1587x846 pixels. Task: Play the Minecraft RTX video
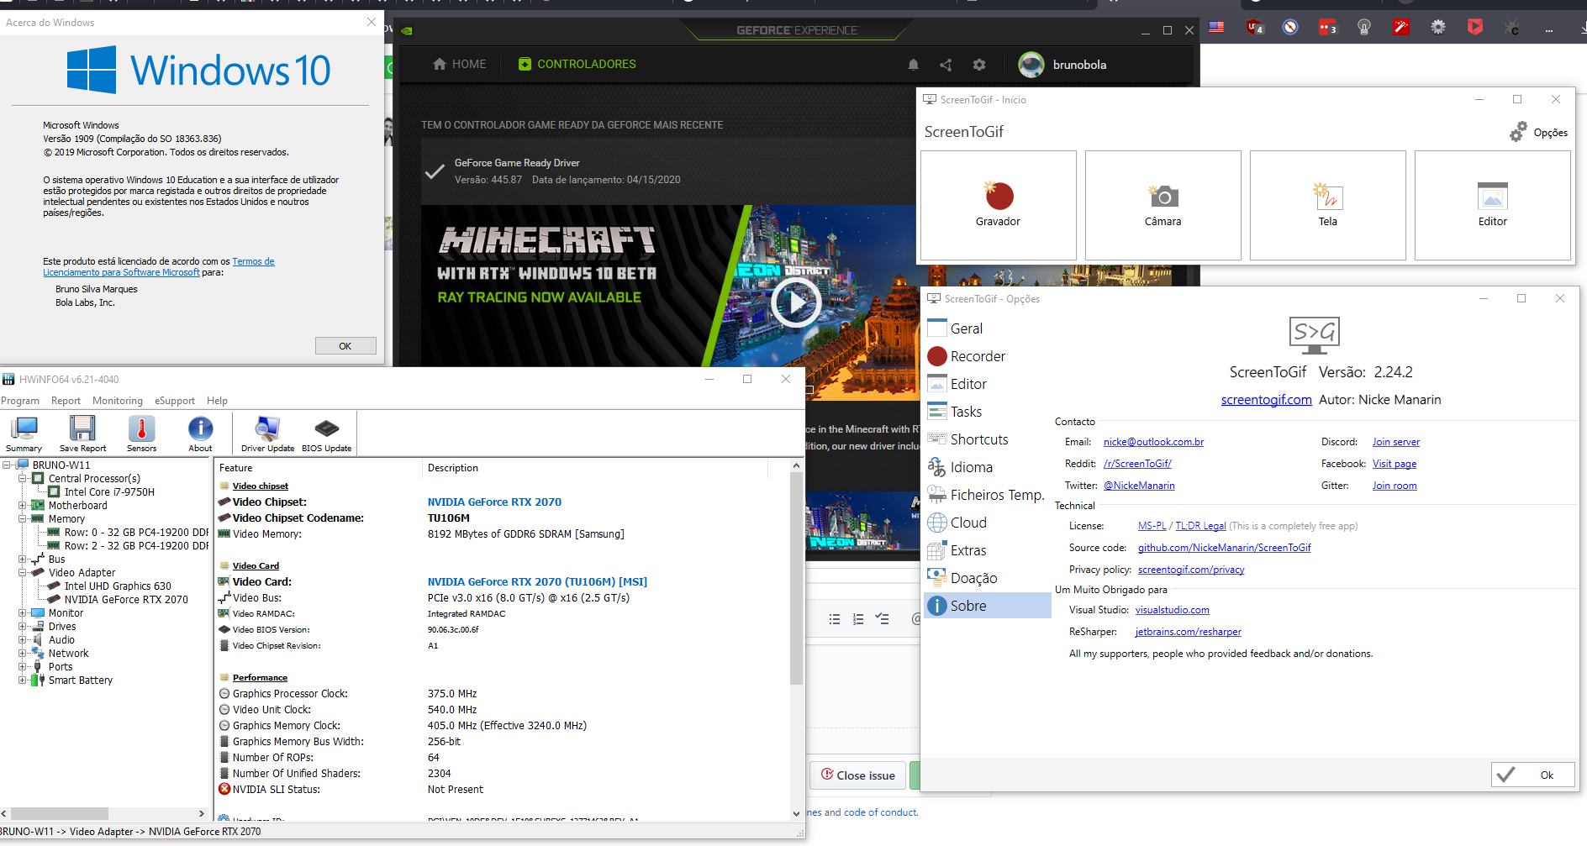tap(796, 302)
